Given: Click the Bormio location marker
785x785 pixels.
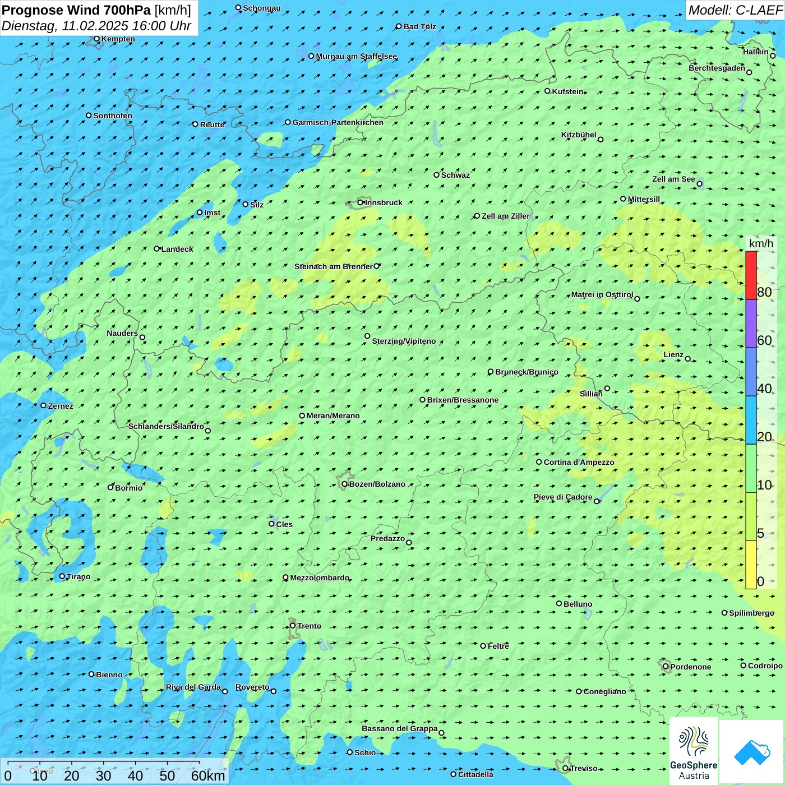Looking at the screenshot, I should coord(110,487).
